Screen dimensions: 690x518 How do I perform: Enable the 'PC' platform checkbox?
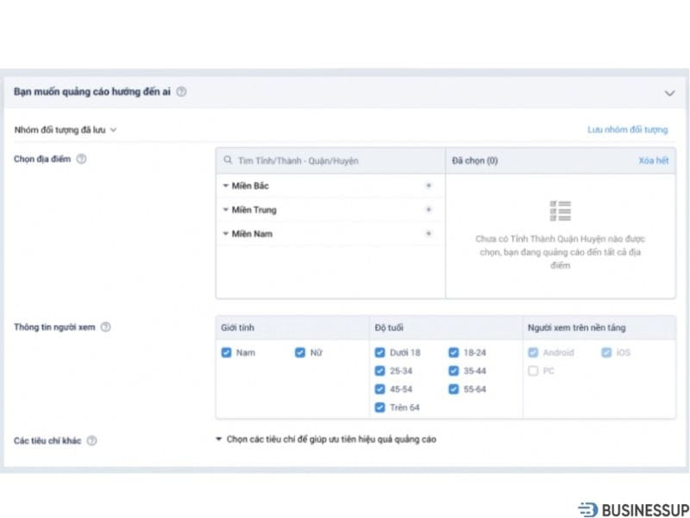point(533,370)
